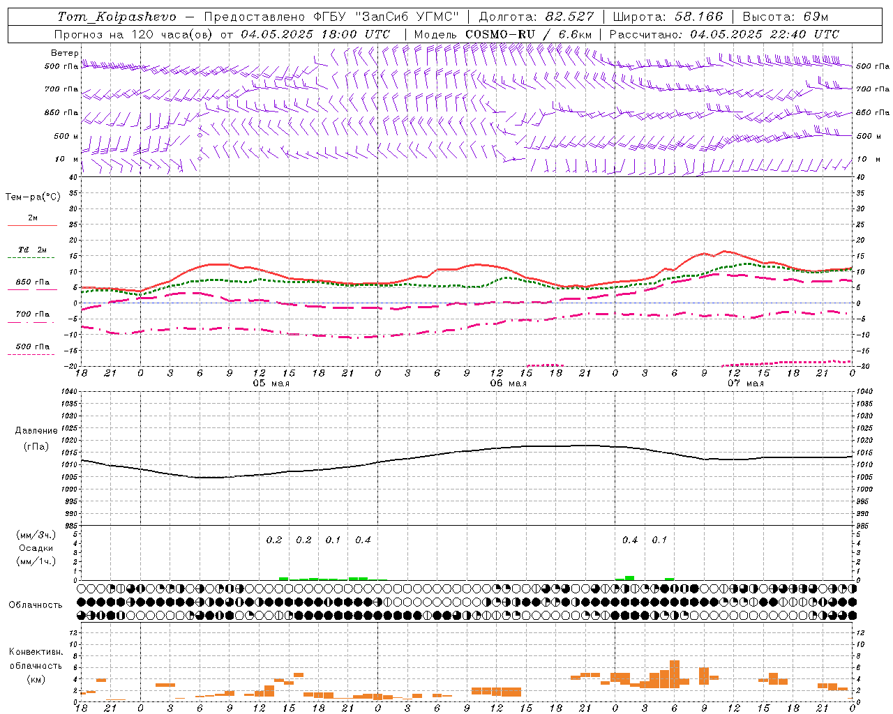Click the black pressure curve line
The width and height of the screenshot is (893, 714).
point(467,450)
